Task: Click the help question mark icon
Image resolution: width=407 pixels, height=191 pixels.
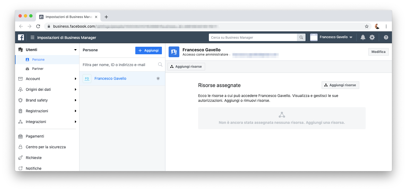Action: click(386, 37)
